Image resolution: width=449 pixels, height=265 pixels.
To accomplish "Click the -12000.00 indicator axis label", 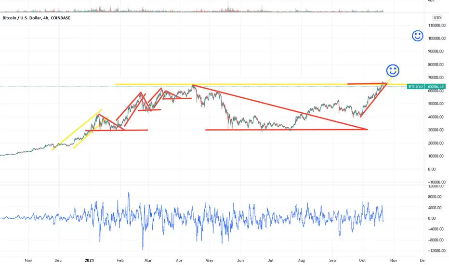I will coord(436,251).
